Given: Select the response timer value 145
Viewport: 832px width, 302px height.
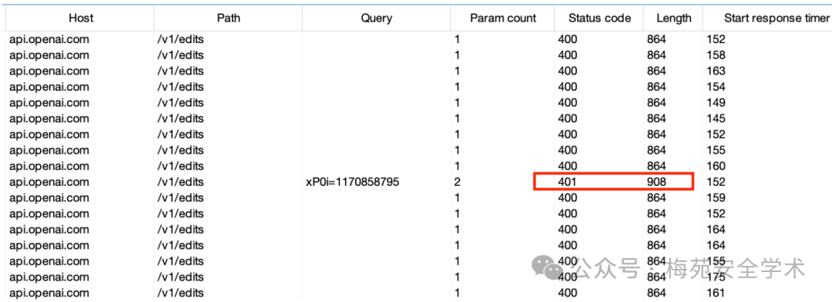Looking at the screenshot, I should coord(715,118).
